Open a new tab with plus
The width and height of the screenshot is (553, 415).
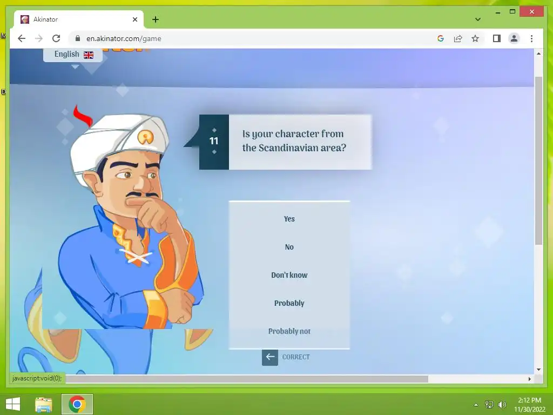156,19
